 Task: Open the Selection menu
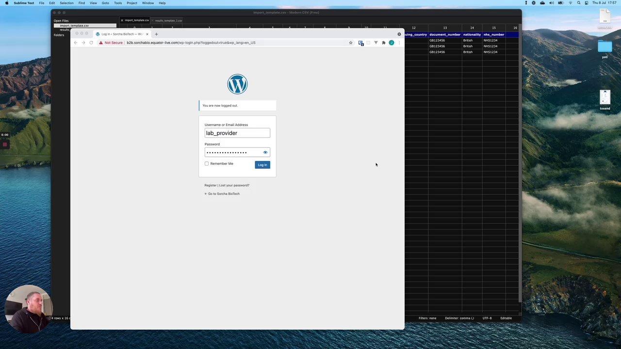[x=66, y=3]
